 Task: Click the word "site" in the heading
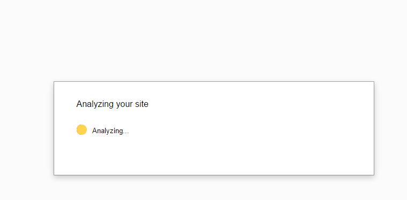point(142,104)
